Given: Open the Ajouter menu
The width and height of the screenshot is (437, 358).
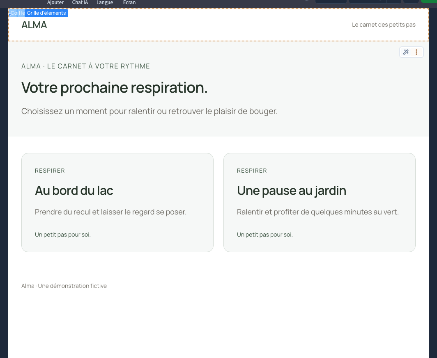Looking at the screenshot, I should point(55,2).
